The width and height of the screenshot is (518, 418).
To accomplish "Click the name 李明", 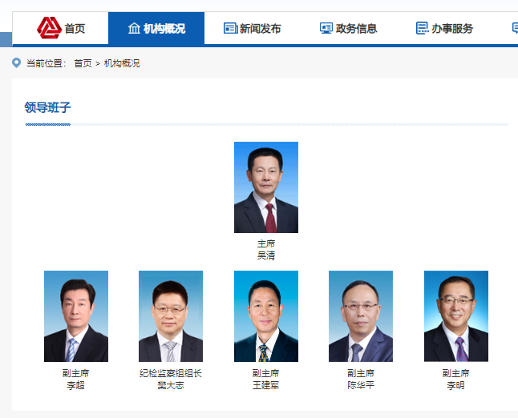I will click(x=456, y=385).
